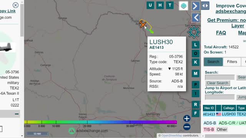Collapse sidebar with left chevron arrow

196,18
